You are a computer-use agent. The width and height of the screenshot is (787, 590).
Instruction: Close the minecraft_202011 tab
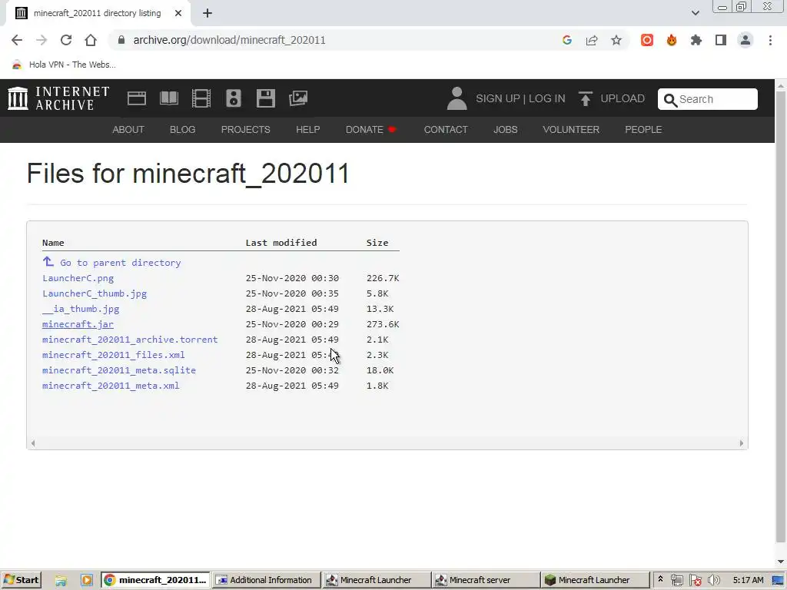(x=178, y=14)
